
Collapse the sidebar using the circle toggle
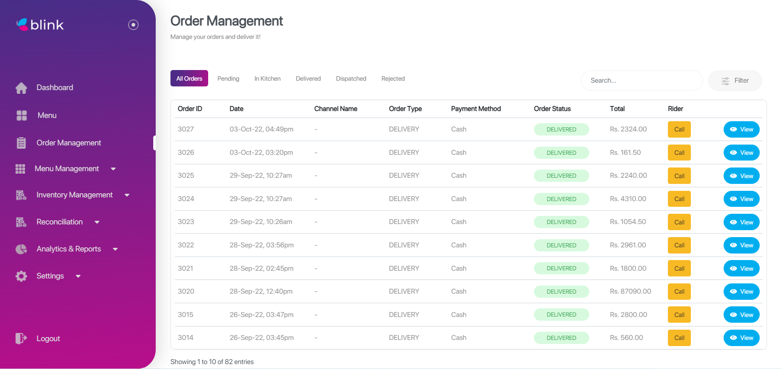(133, 25)
